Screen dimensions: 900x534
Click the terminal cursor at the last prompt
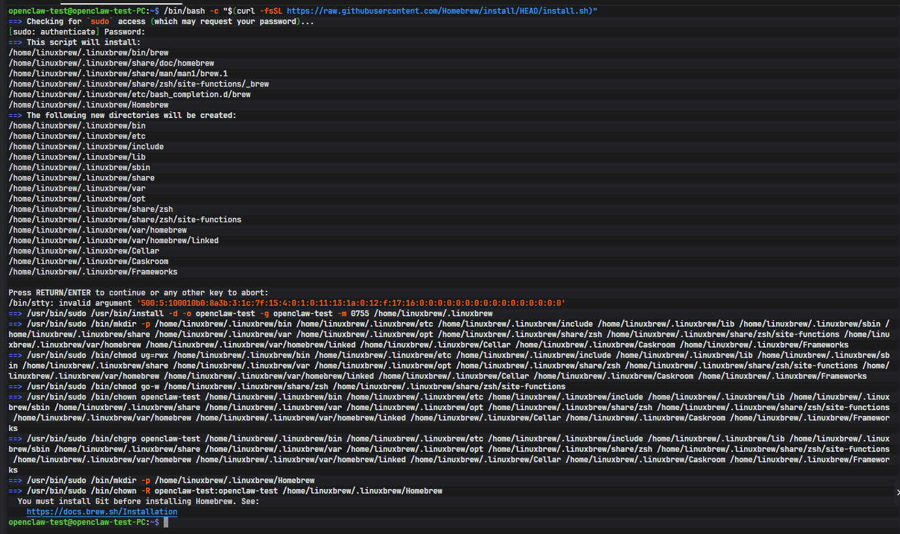(x=166, y=522)
